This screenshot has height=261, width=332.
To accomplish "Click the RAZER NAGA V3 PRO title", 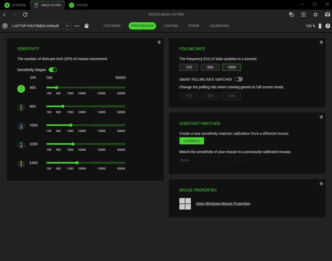I will [166, 14].
